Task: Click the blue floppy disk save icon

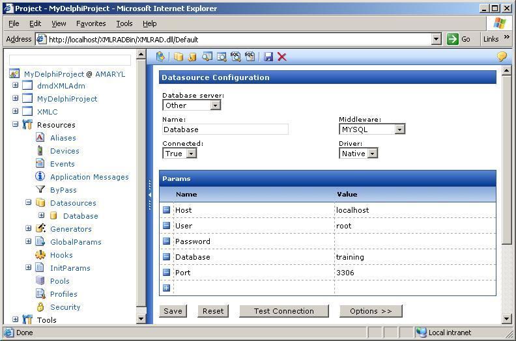Action: 268,57
